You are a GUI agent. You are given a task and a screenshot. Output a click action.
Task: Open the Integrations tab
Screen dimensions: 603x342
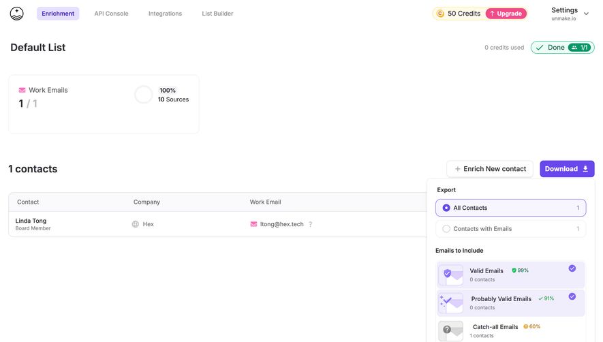coord(165,14)
